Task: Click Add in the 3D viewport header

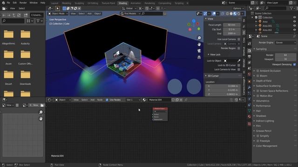Action: pos(89,13)
